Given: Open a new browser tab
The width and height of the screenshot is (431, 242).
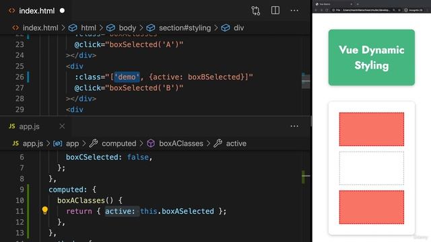Looking at the screenshot, I should pyautogui.click(x=358, y=4).
